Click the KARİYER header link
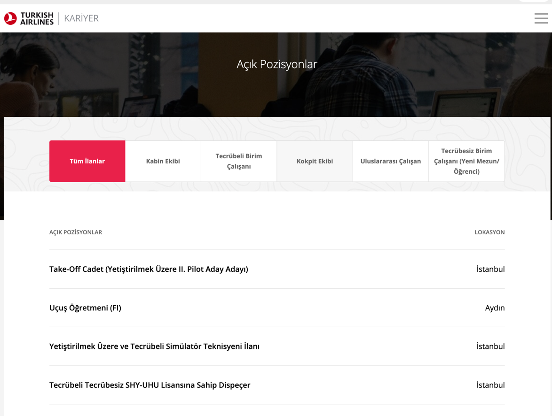The height and width of the screenshot is (416, 552). 81,18
